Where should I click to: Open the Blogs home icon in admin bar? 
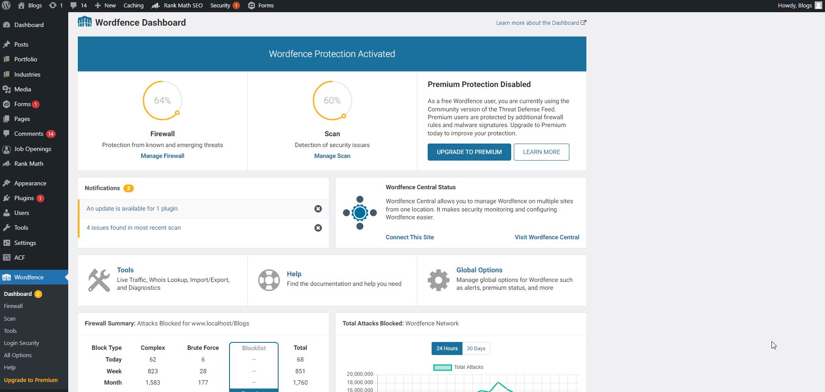click(30, 6)
